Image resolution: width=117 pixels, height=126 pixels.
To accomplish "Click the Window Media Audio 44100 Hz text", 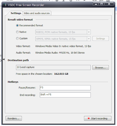I will 60,53.
